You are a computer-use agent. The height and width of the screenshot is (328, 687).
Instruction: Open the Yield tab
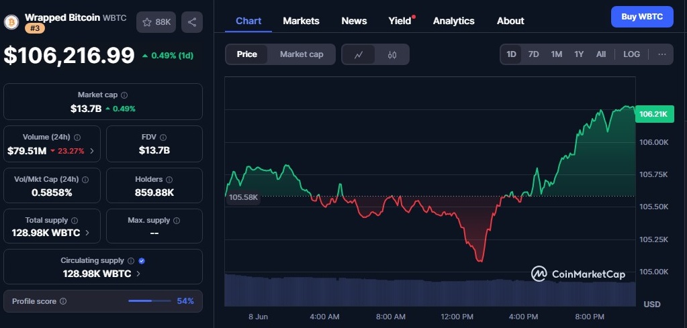400,21
